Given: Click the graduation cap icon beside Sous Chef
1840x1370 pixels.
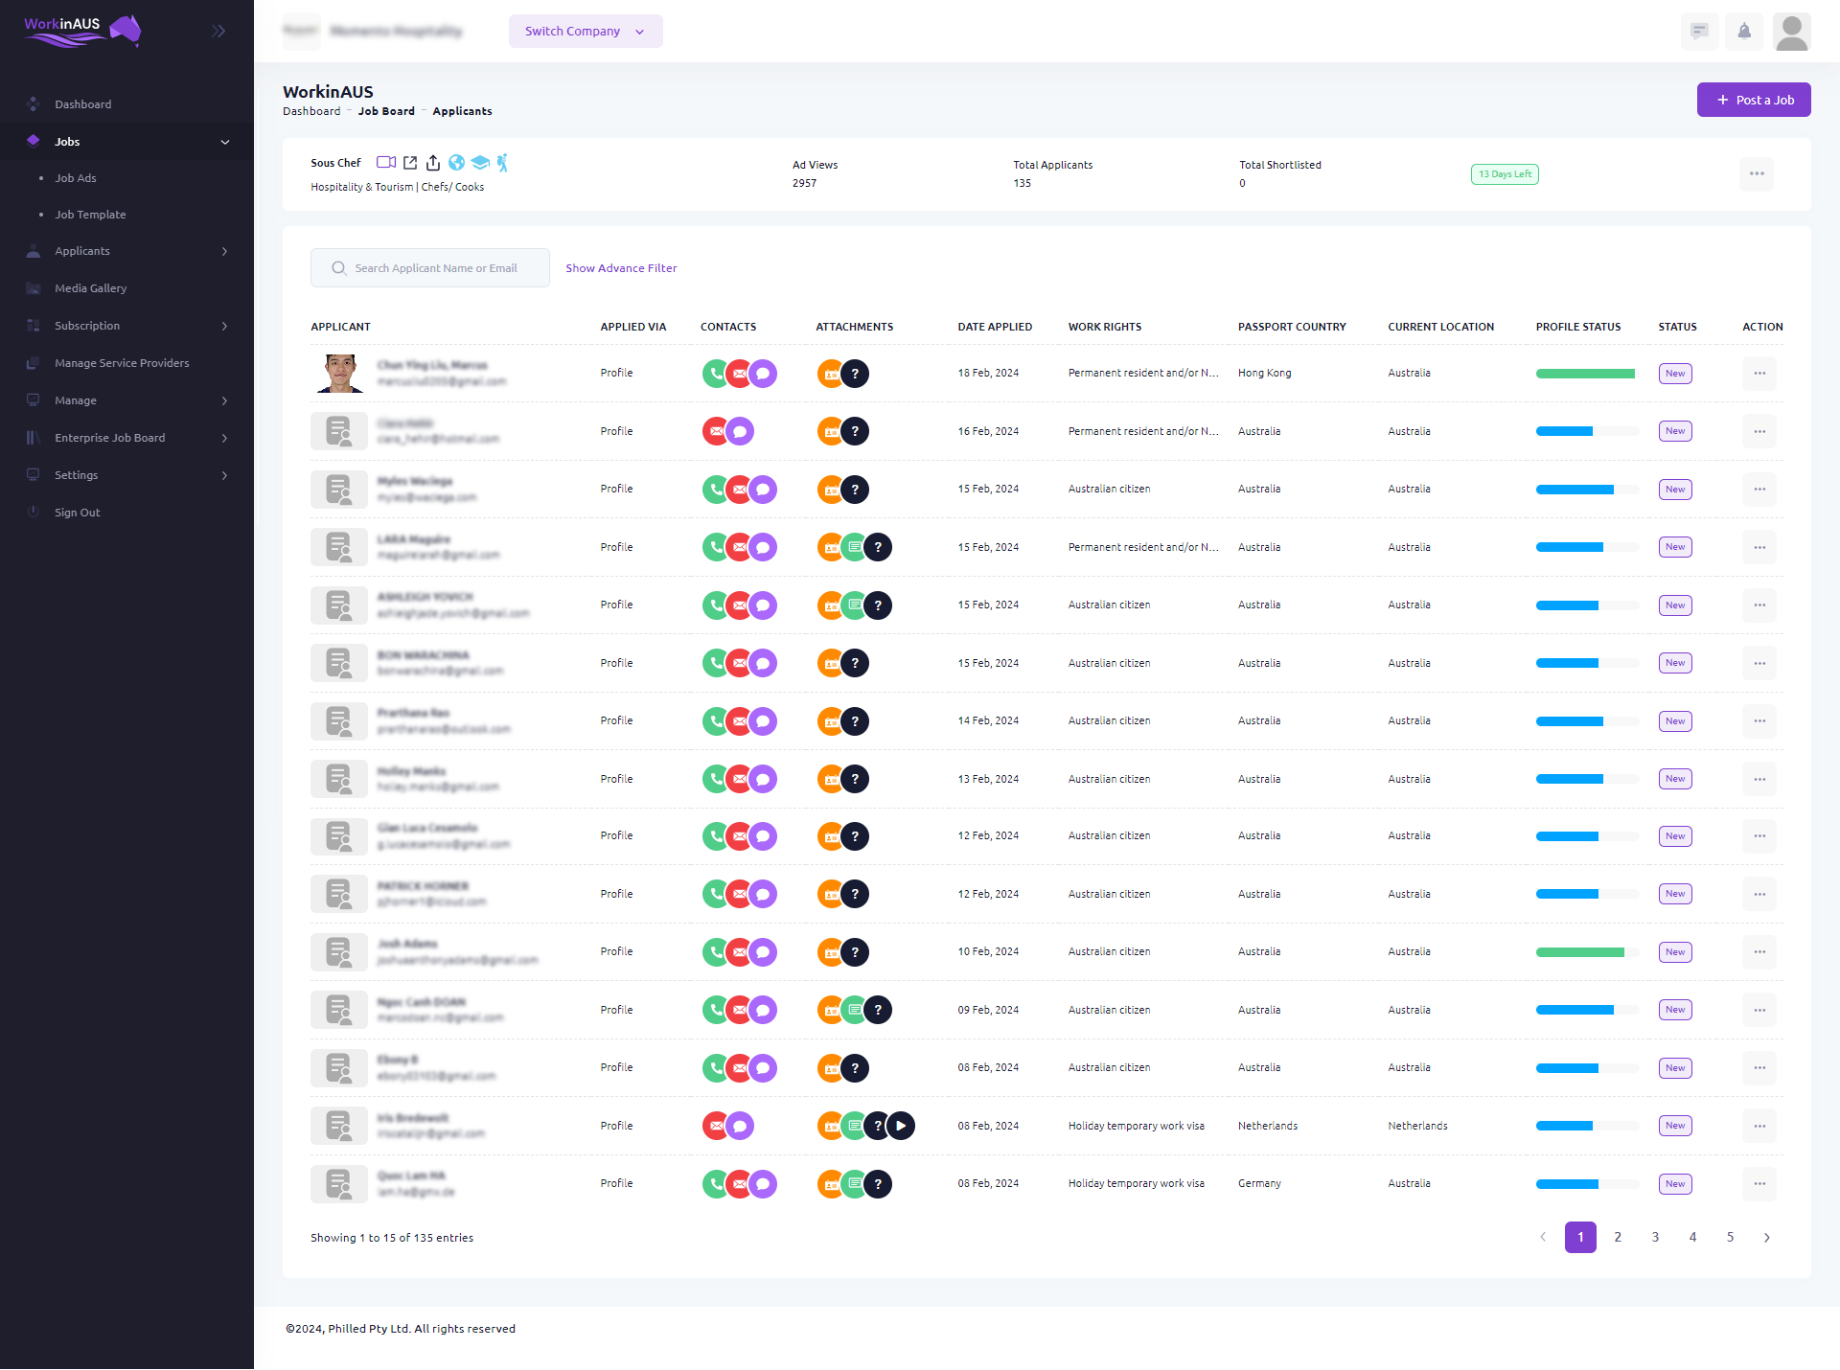Looking at the screenshot, I should [x=480, y=163].
